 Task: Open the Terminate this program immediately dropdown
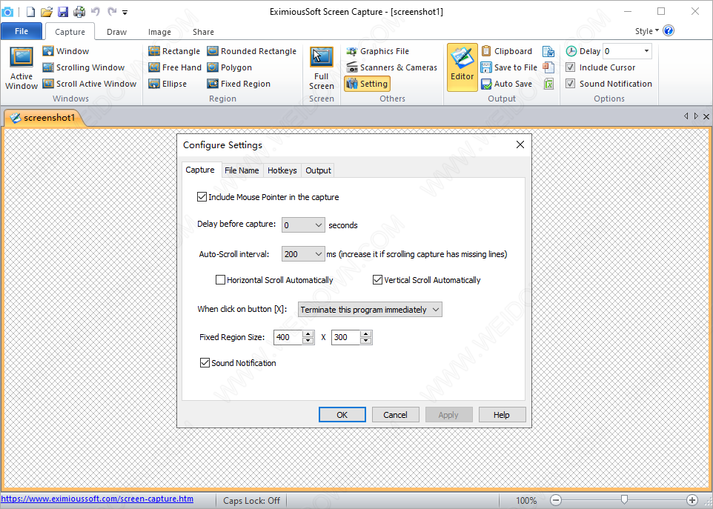pos(370,310)
